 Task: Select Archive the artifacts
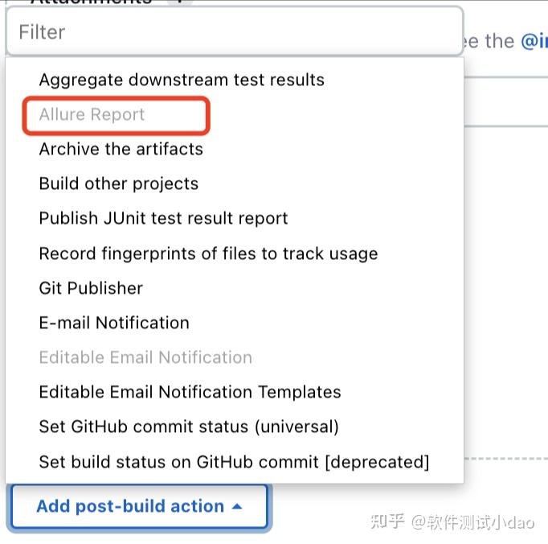pos(121,149)
